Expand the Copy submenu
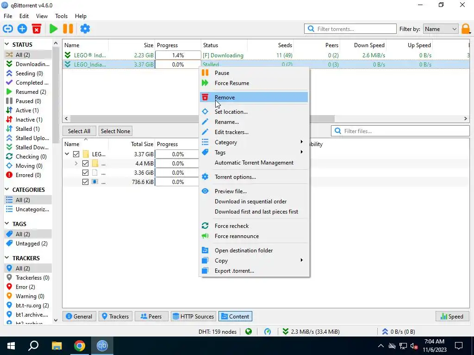This screenshot has width=474, height=355. 254,261
